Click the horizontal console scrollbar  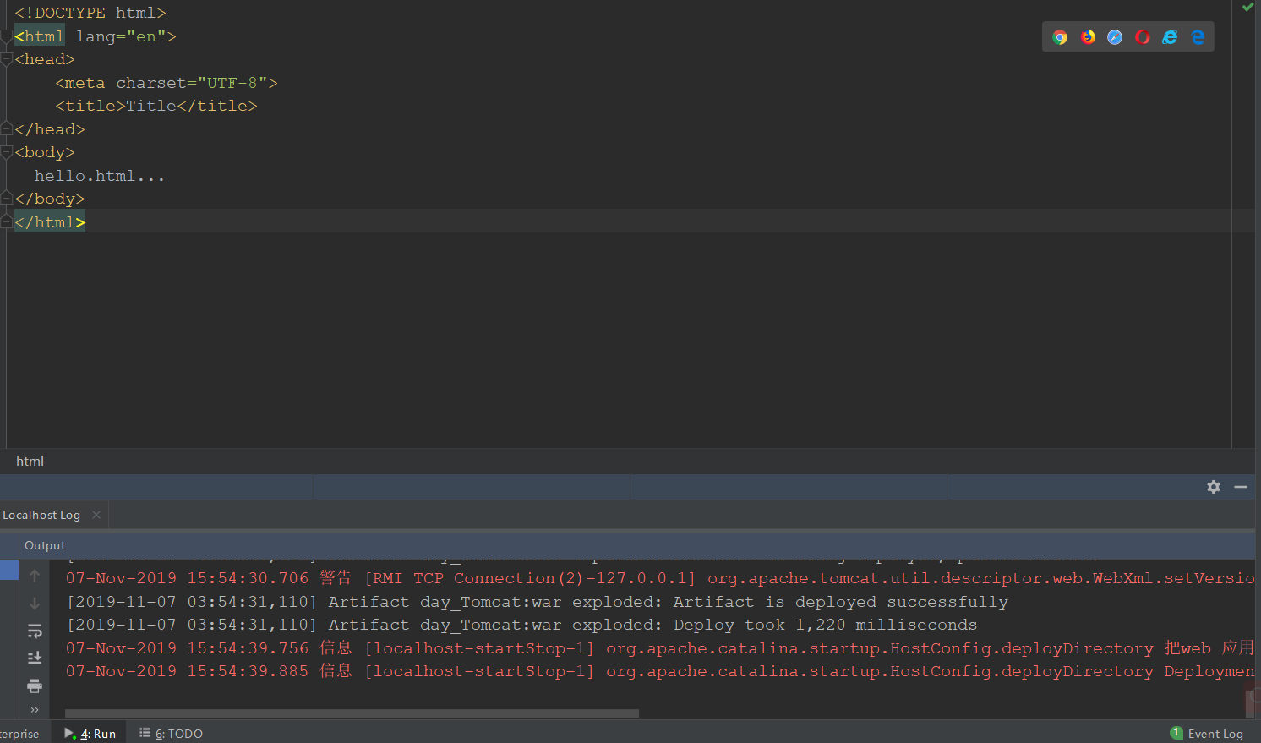click(351, 713)
